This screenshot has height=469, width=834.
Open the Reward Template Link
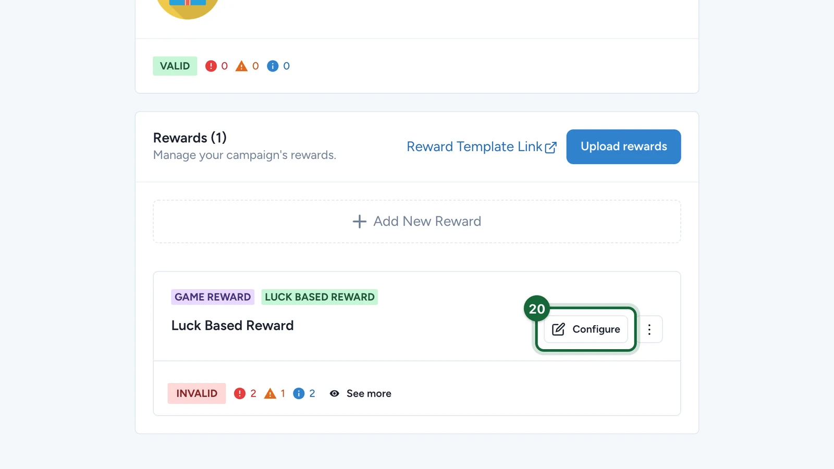(482, 147)
